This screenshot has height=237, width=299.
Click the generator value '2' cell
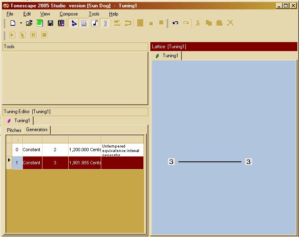(55, 150)
